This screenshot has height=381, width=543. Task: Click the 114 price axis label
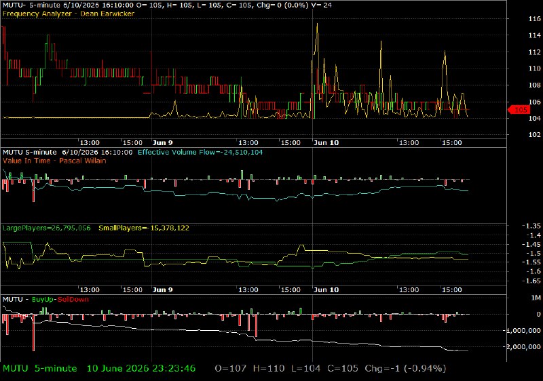click(534, 35)
